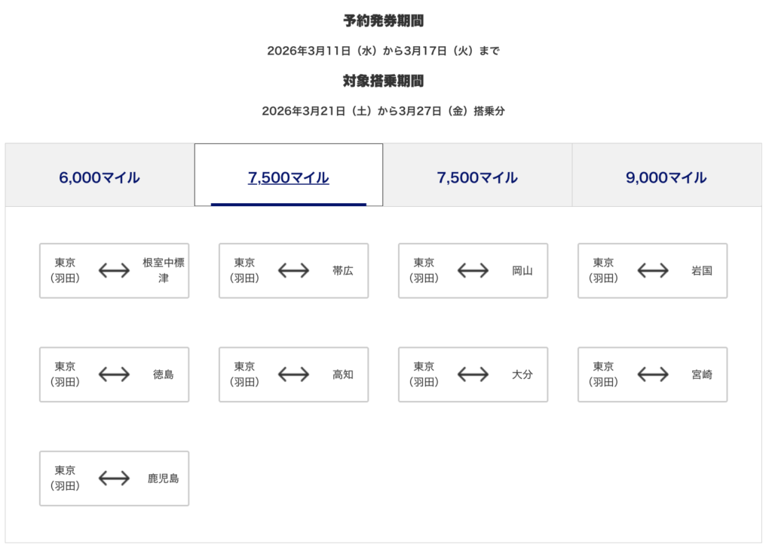Click the double-arrow icon beside 徳島
This screenshot has width=772, height=551.
pyautogui.click(x=114, y=374)
